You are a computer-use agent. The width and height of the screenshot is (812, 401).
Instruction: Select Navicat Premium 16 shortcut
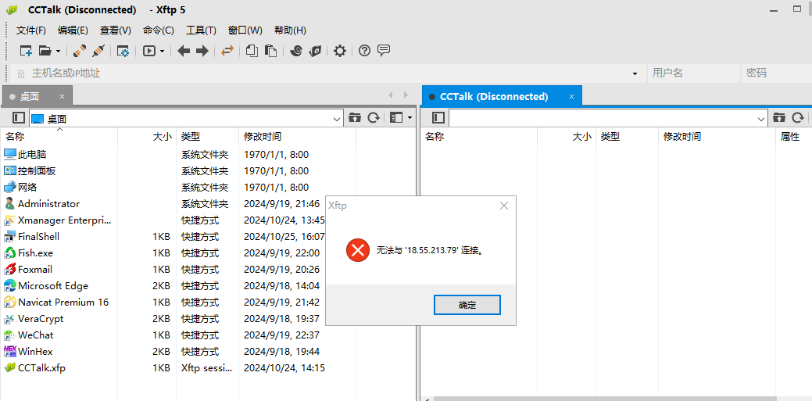tap(63, 302)
